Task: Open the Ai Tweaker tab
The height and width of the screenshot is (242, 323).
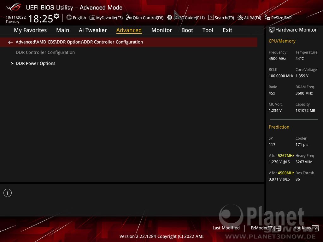Action: tap(93, 30)
